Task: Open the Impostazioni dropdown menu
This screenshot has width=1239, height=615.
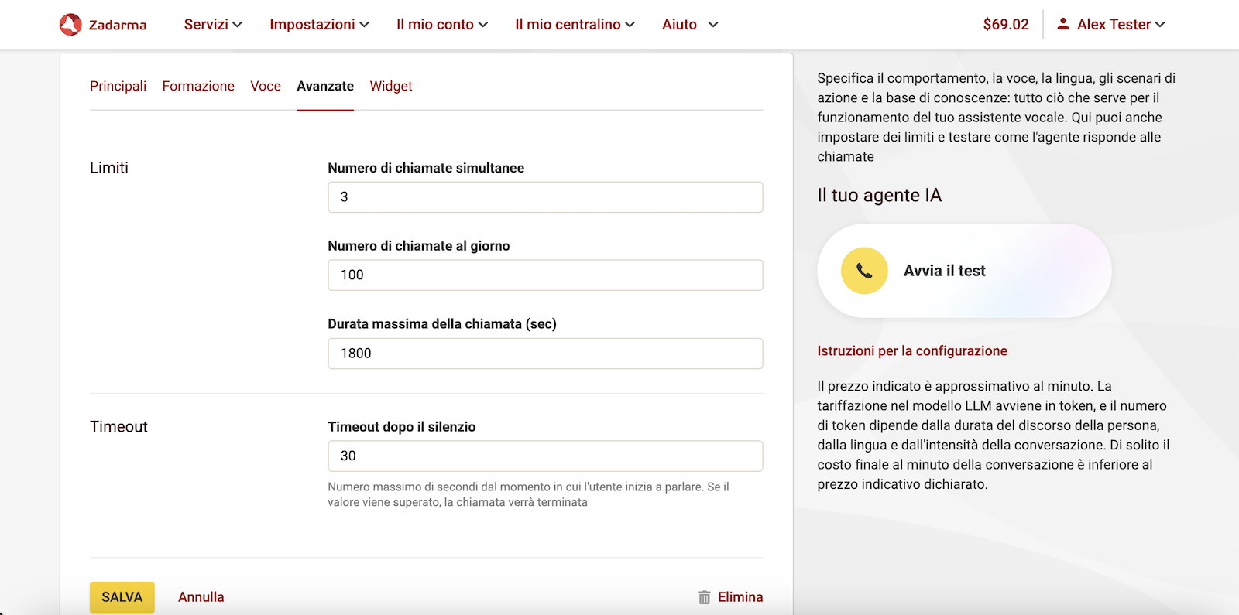Action: (x=319, y=25)
